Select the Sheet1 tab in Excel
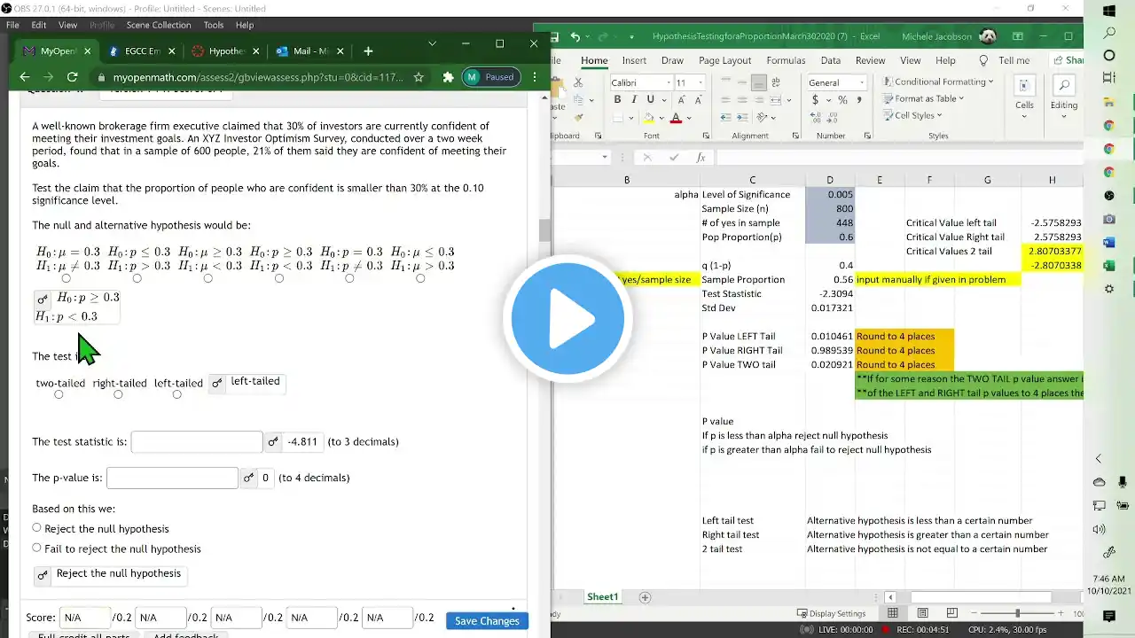The width and height of the screenshot is (1135, 638). click(x=602, y=597)
